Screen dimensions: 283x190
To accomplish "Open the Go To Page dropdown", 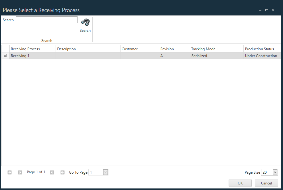I will tap(105, 172).
